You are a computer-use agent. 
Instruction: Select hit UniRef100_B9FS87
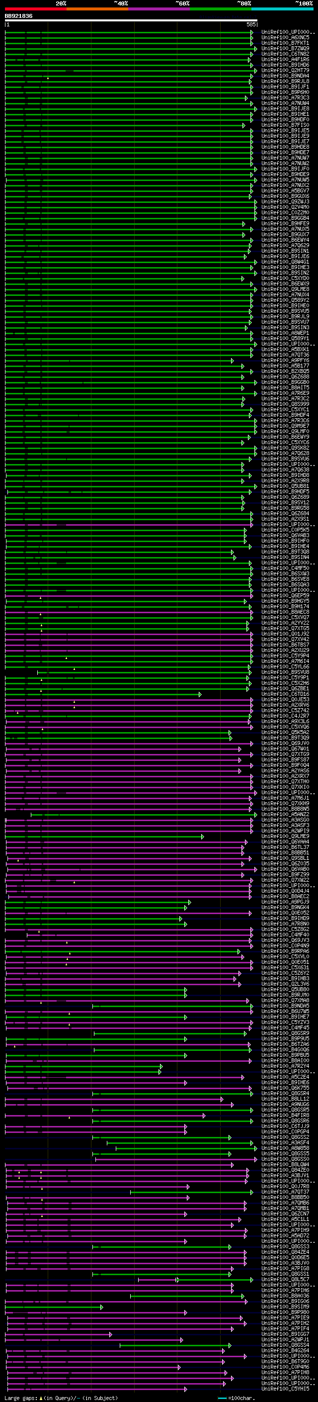coord(285,760)
